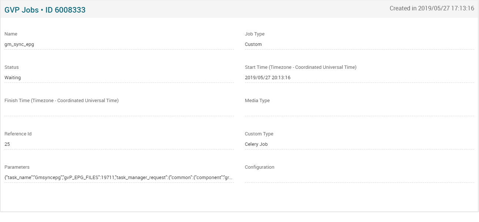Focus the empty Media Type field
Screen dimensions: 479x222
point(359,111)
